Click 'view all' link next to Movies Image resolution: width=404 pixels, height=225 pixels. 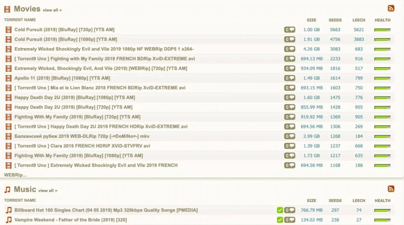click(52, 10)
